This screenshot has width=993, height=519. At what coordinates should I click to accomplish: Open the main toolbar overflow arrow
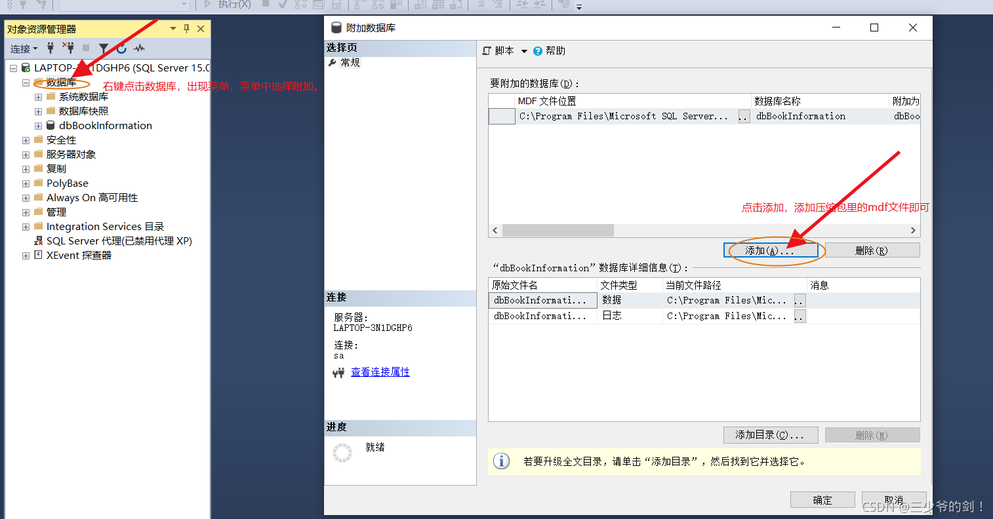[x=579, y=7]
